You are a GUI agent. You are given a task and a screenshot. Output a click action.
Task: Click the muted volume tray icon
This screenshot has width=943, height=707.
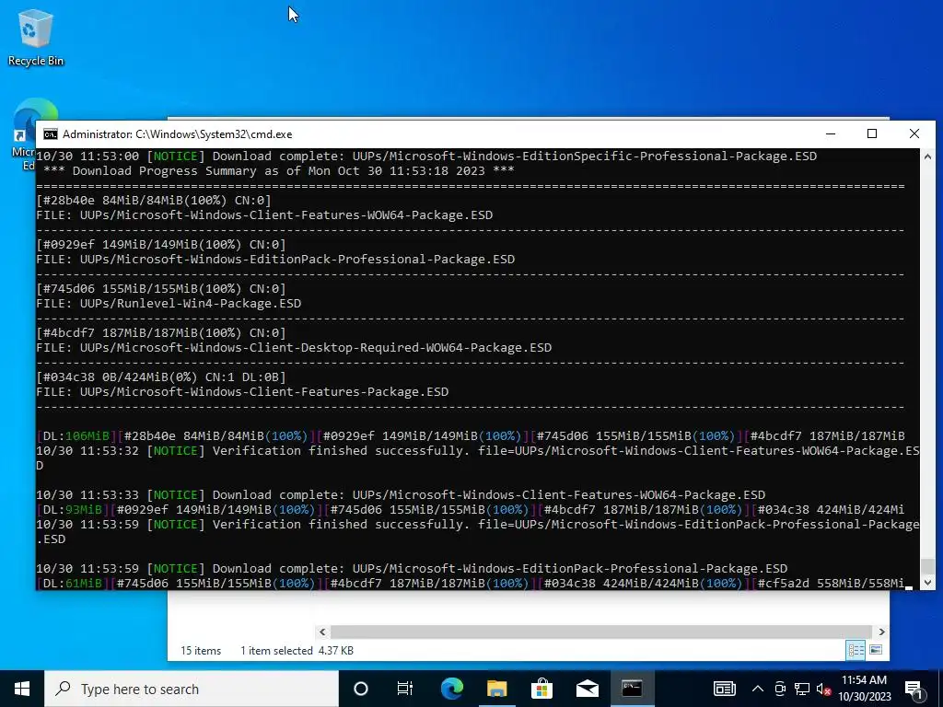coord(823,689)
